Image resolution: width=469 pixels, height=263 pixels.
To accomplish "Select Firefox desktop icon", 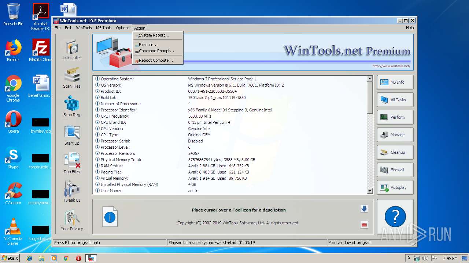I will (x=13, y=50).
